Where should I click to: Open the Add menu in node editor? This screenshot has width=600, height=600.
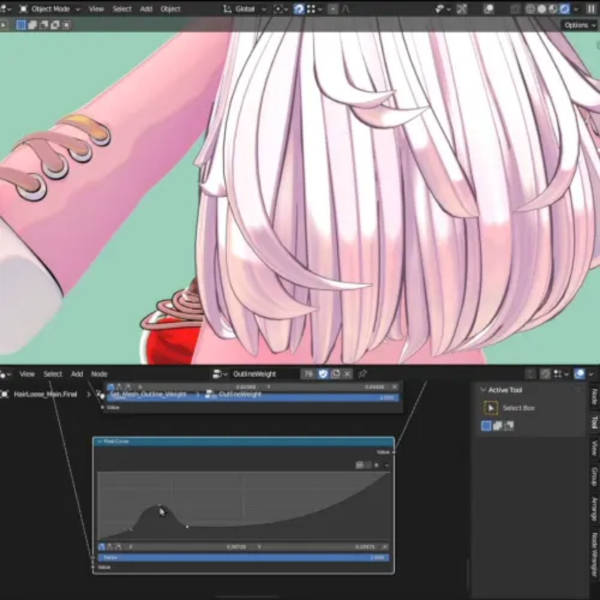77,374
